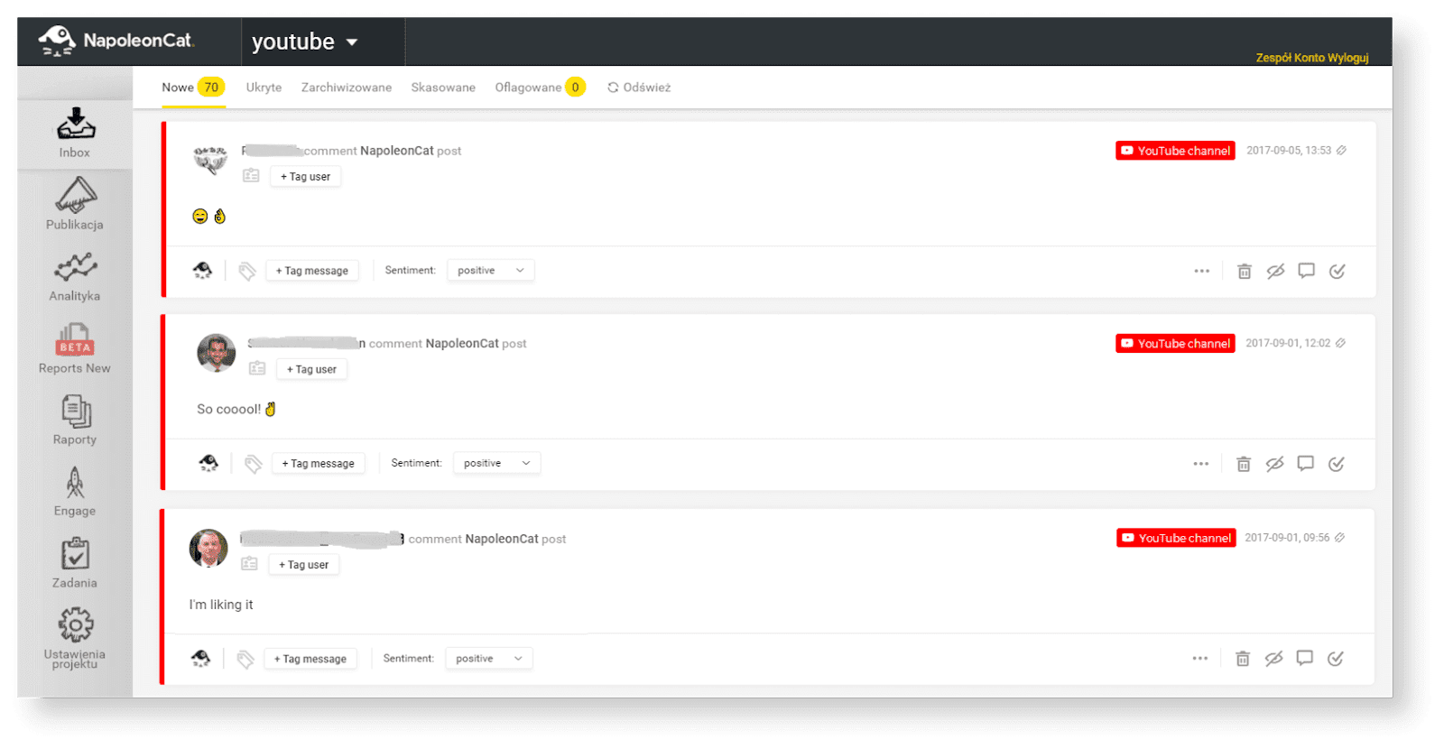Click the tag icon under 'I'm liking it' comment
Screen dimensions: 1444x749
pos(245,660)
